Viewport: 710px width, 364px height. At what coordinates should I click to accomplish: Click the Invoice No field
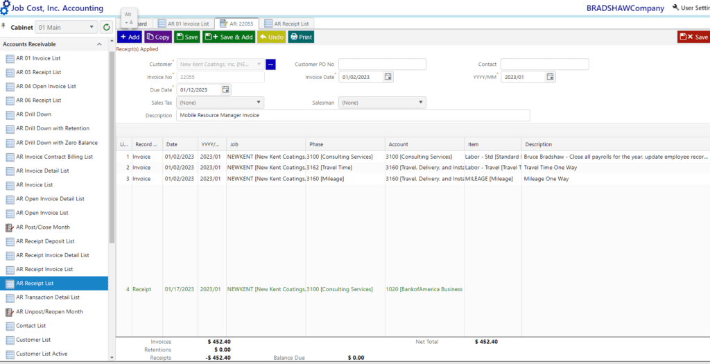220,77
